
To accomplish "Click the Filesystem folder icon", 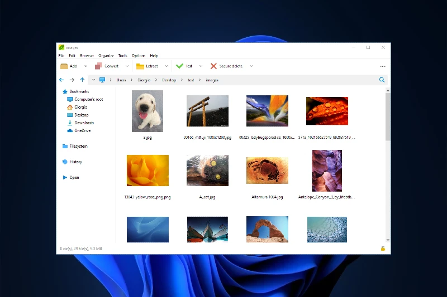I will point(65,146).
